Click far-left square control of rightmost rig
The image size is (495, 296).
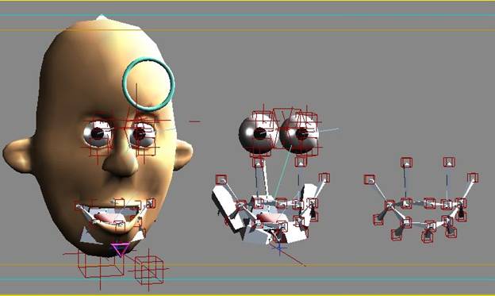click(370, 180)
